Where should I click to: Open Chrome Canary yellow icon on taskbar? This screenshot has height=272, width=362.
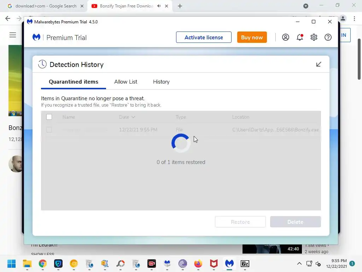pos(74,263)
